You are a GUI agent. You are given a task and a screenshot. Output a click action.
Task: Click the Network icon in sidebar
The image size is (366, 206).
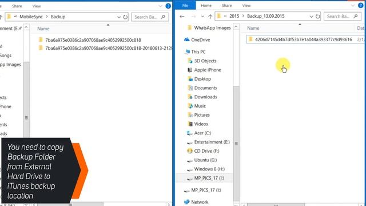187,202
